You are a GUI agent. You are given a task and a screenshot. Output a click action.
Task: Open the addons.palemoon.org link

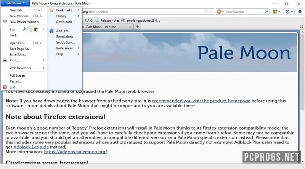[75, 152]
